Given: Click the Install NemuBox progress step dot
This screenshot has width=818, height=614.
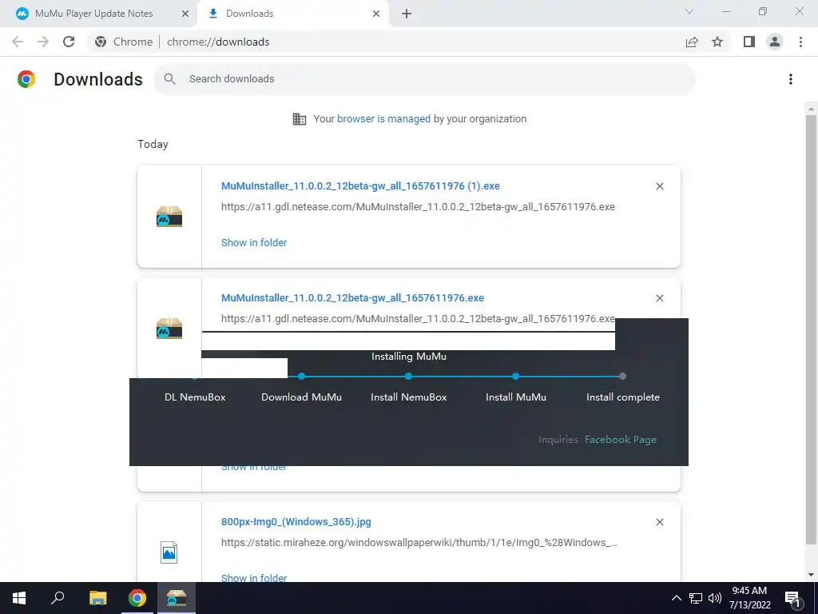Looking at the screenshot, I should pyautogui.click(x=408, y=376).
